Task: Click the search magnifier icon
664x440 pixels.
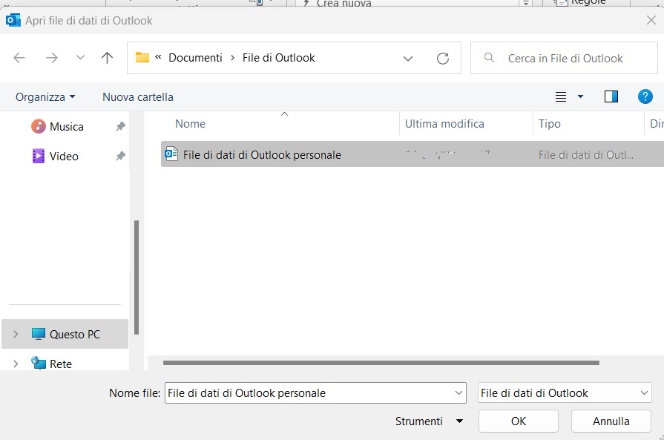Action: 489,57
